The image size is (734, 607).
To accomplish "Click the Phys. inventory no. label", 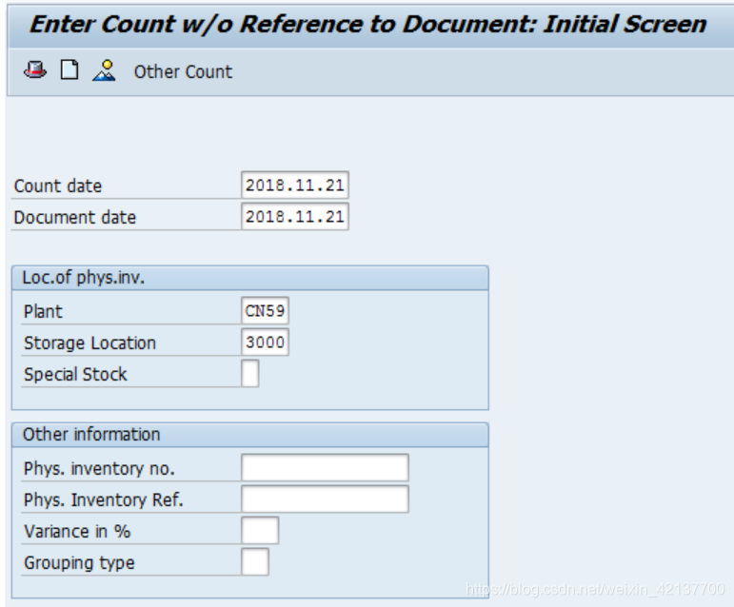I will tap(99, 469).
